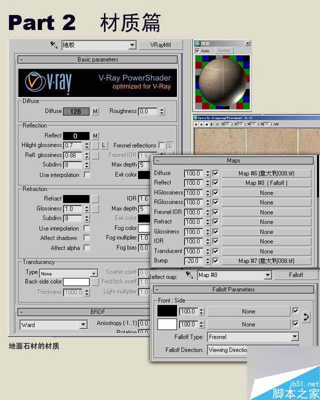
Task: Open the Map #8 name dropdown
Action: (x=267, y=275)
